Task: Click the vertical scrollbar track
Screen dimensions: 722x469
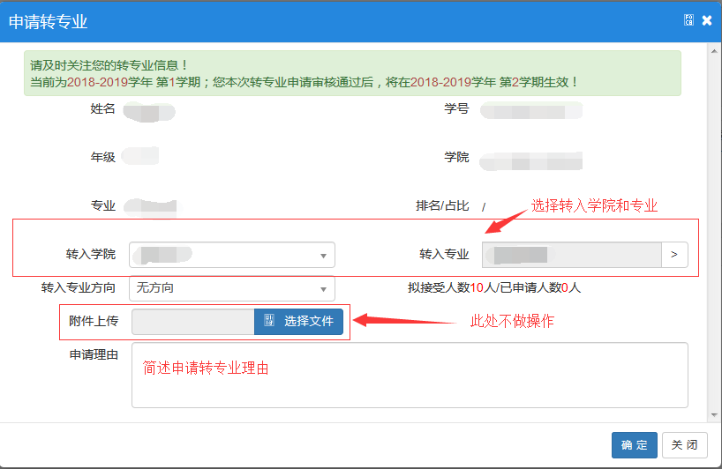Action: [x=714, y=229]
